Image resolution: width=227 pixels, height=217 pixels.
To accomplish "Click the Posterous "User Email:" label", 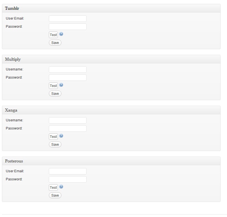I will click(15, 171).
